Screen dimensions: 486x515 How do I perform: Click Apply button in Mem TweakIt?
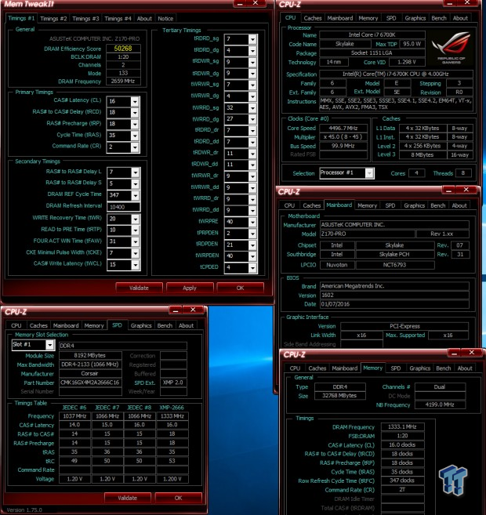pyautogui.click(x=190, y=288)
